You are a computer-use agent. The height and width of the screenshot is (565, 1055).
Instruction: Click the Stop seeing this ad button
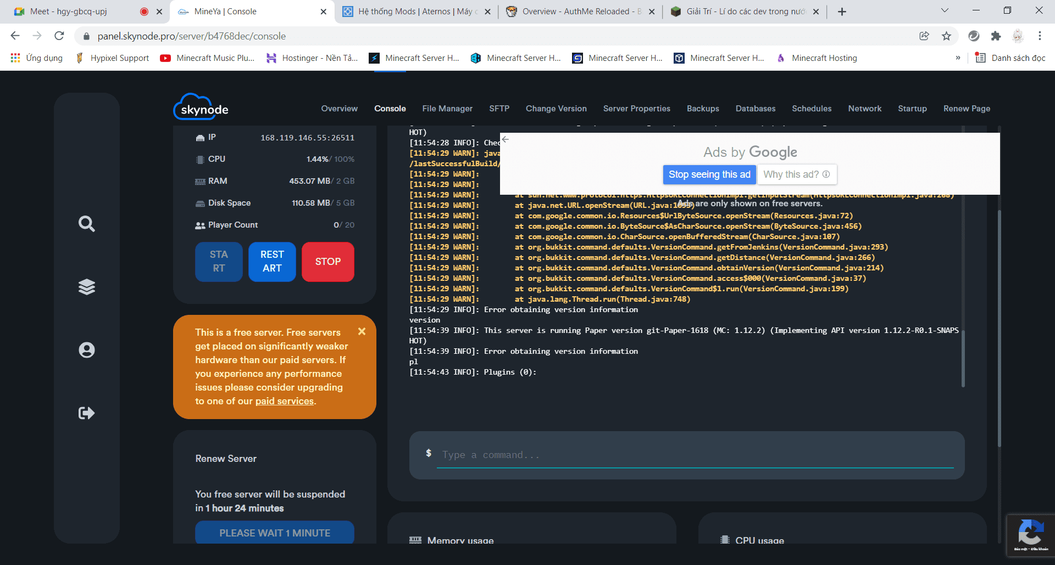point(709,174)
